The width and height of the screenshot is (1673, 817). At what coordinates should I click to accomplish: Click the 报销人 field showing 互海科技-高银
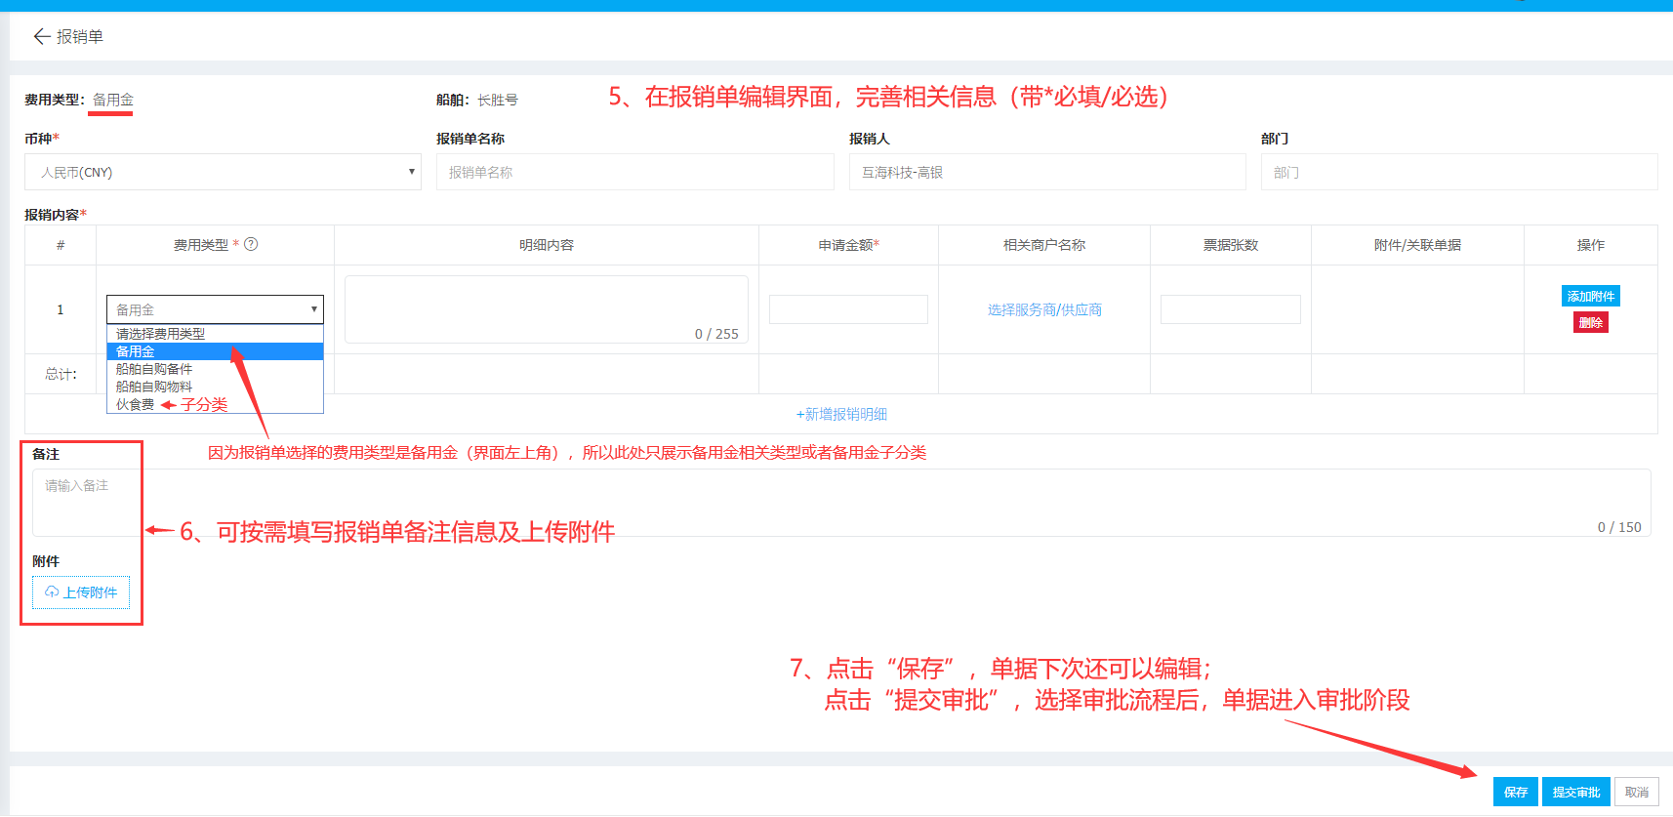coord(1047,172)
